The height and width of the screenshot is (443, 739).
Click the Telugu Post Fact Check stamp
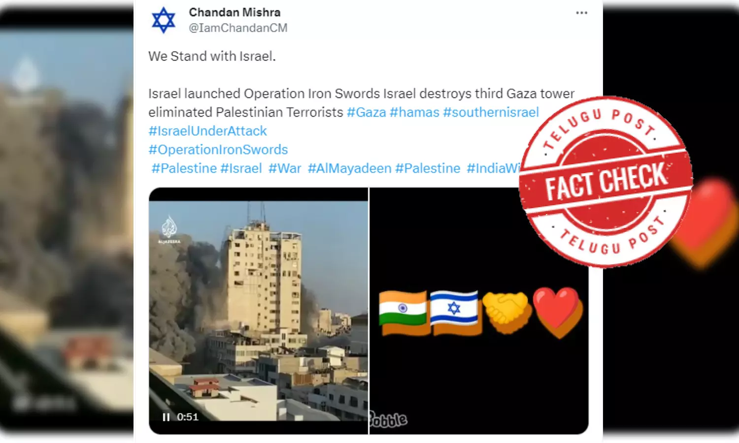[x=606, y=182]
